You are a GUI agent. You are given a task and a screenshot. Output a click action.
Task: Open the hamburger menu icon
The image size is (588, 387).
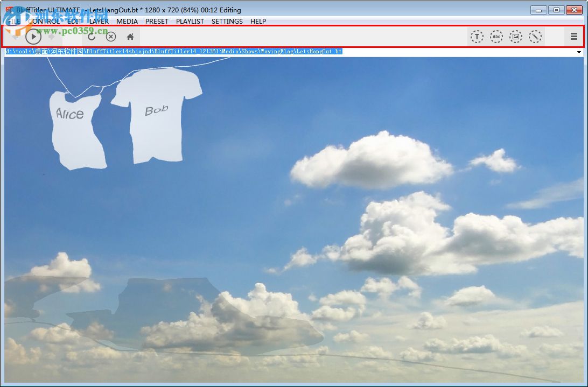(x=574, y=37)
